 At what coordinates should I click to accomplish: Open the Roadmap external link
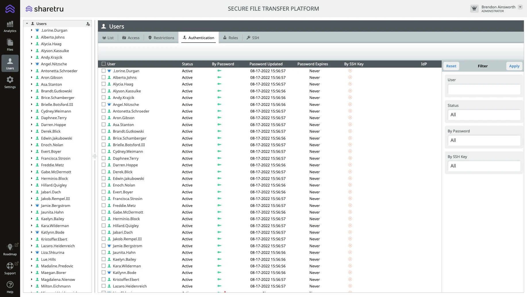click(x=10, y=250)
